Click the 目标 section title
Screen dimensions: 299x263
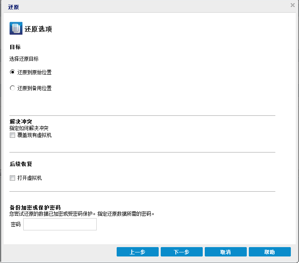[15, 47]
